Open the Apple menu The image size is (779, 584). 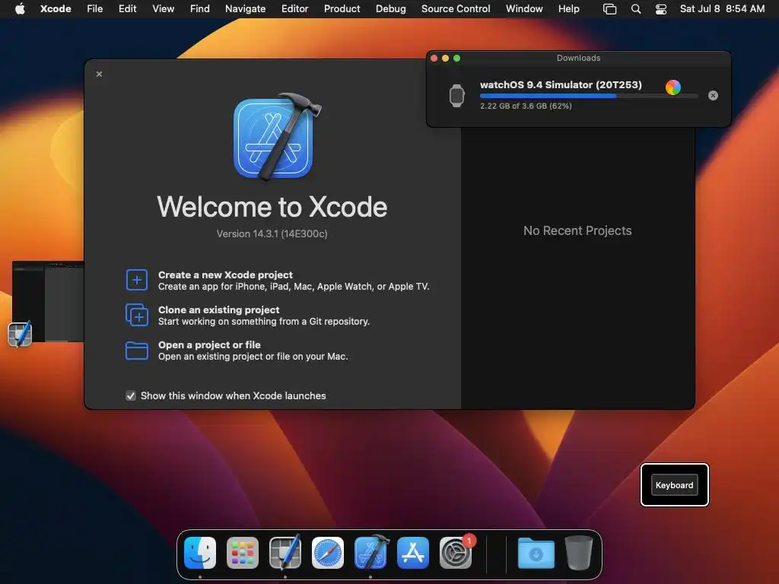pyautogui.click(x=20, y=8)
